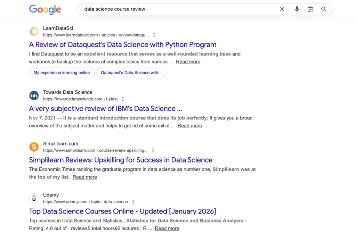Open Google Lens image search
This screenshot has height=242, width=356.
point(310,9)
